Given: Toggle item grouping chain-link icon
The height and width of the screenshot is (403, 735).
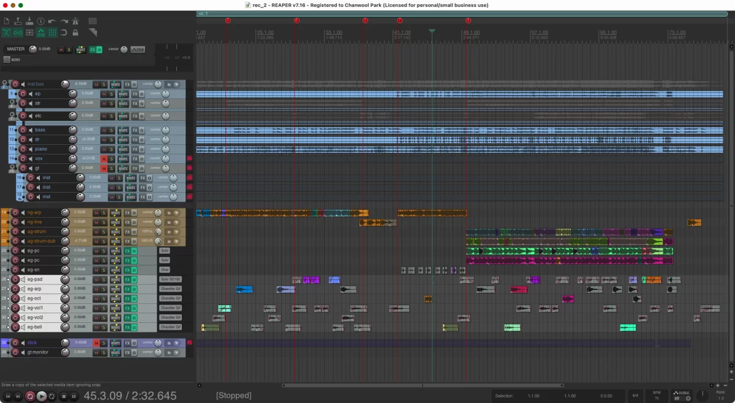Looking at the screenshot, I should [x=18, y=33].
